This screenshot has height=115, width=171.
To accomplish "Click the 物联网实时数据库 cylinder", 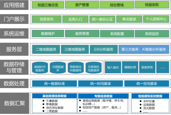I will pos(76,67).
